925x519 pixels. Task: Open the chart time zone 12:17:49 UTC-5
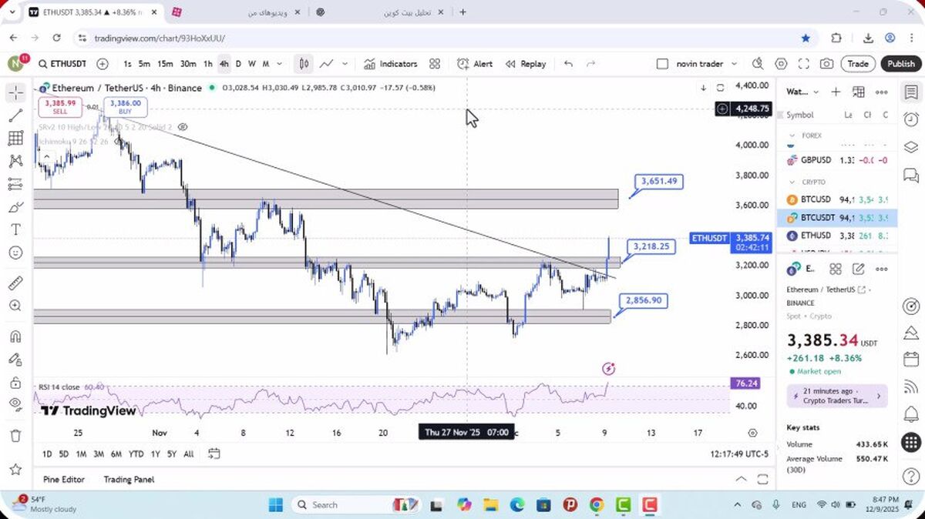(x=740, y=454)
